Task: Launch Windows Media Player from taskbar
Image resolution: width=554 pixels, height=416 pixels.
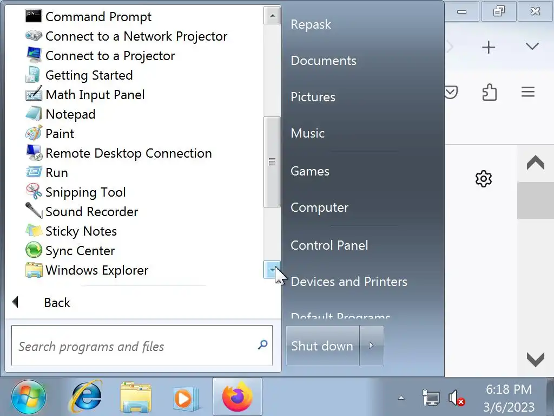Action: 186,399
